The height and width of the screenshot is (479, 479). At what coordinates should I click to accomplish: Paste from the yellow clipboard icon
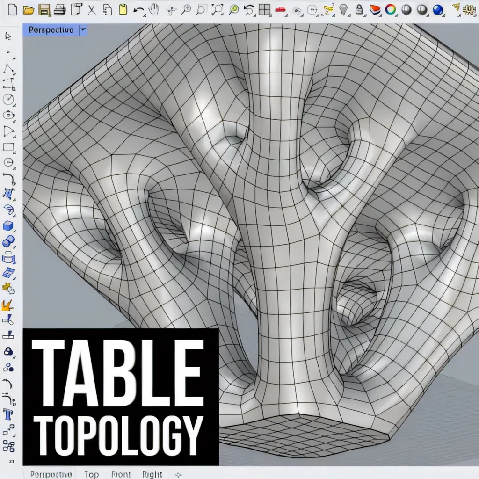(x=123, y=9)
